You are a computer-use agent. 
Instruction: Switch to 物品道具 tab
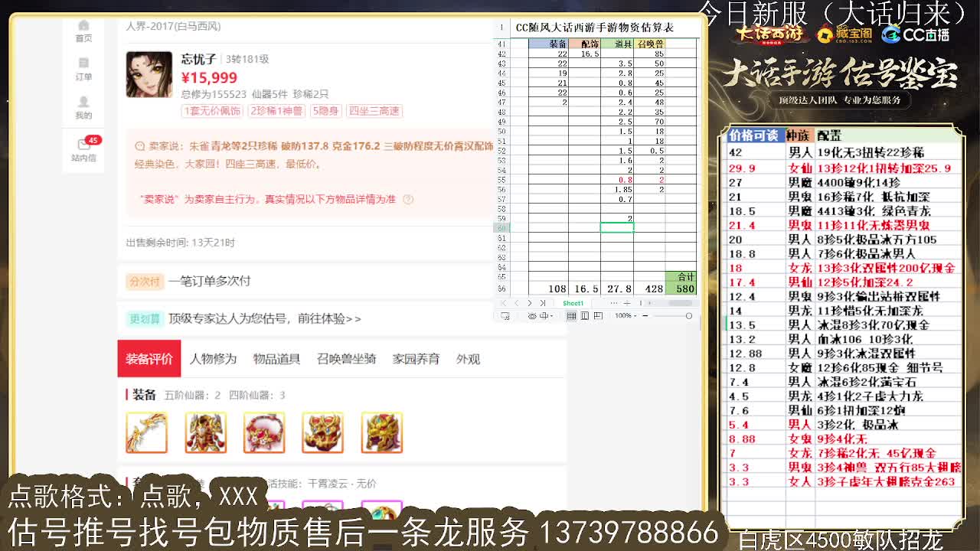coord(276,359)
